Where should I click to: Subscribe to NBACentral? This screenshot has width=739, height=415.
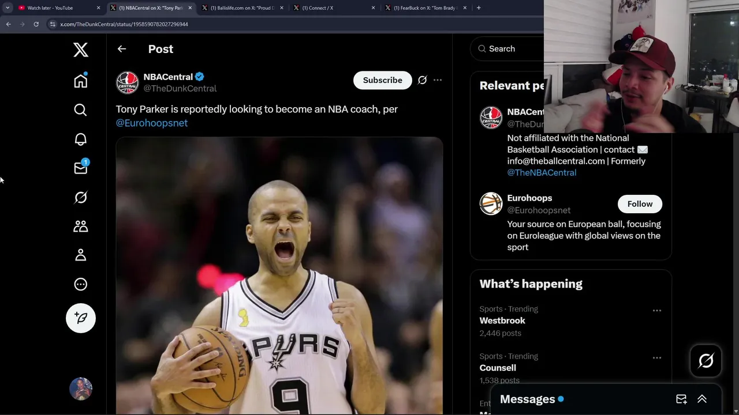click(382, 80)
